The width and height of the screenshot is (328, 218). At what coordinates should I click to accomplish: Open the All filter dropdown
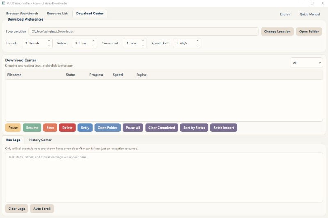point(306,63)
